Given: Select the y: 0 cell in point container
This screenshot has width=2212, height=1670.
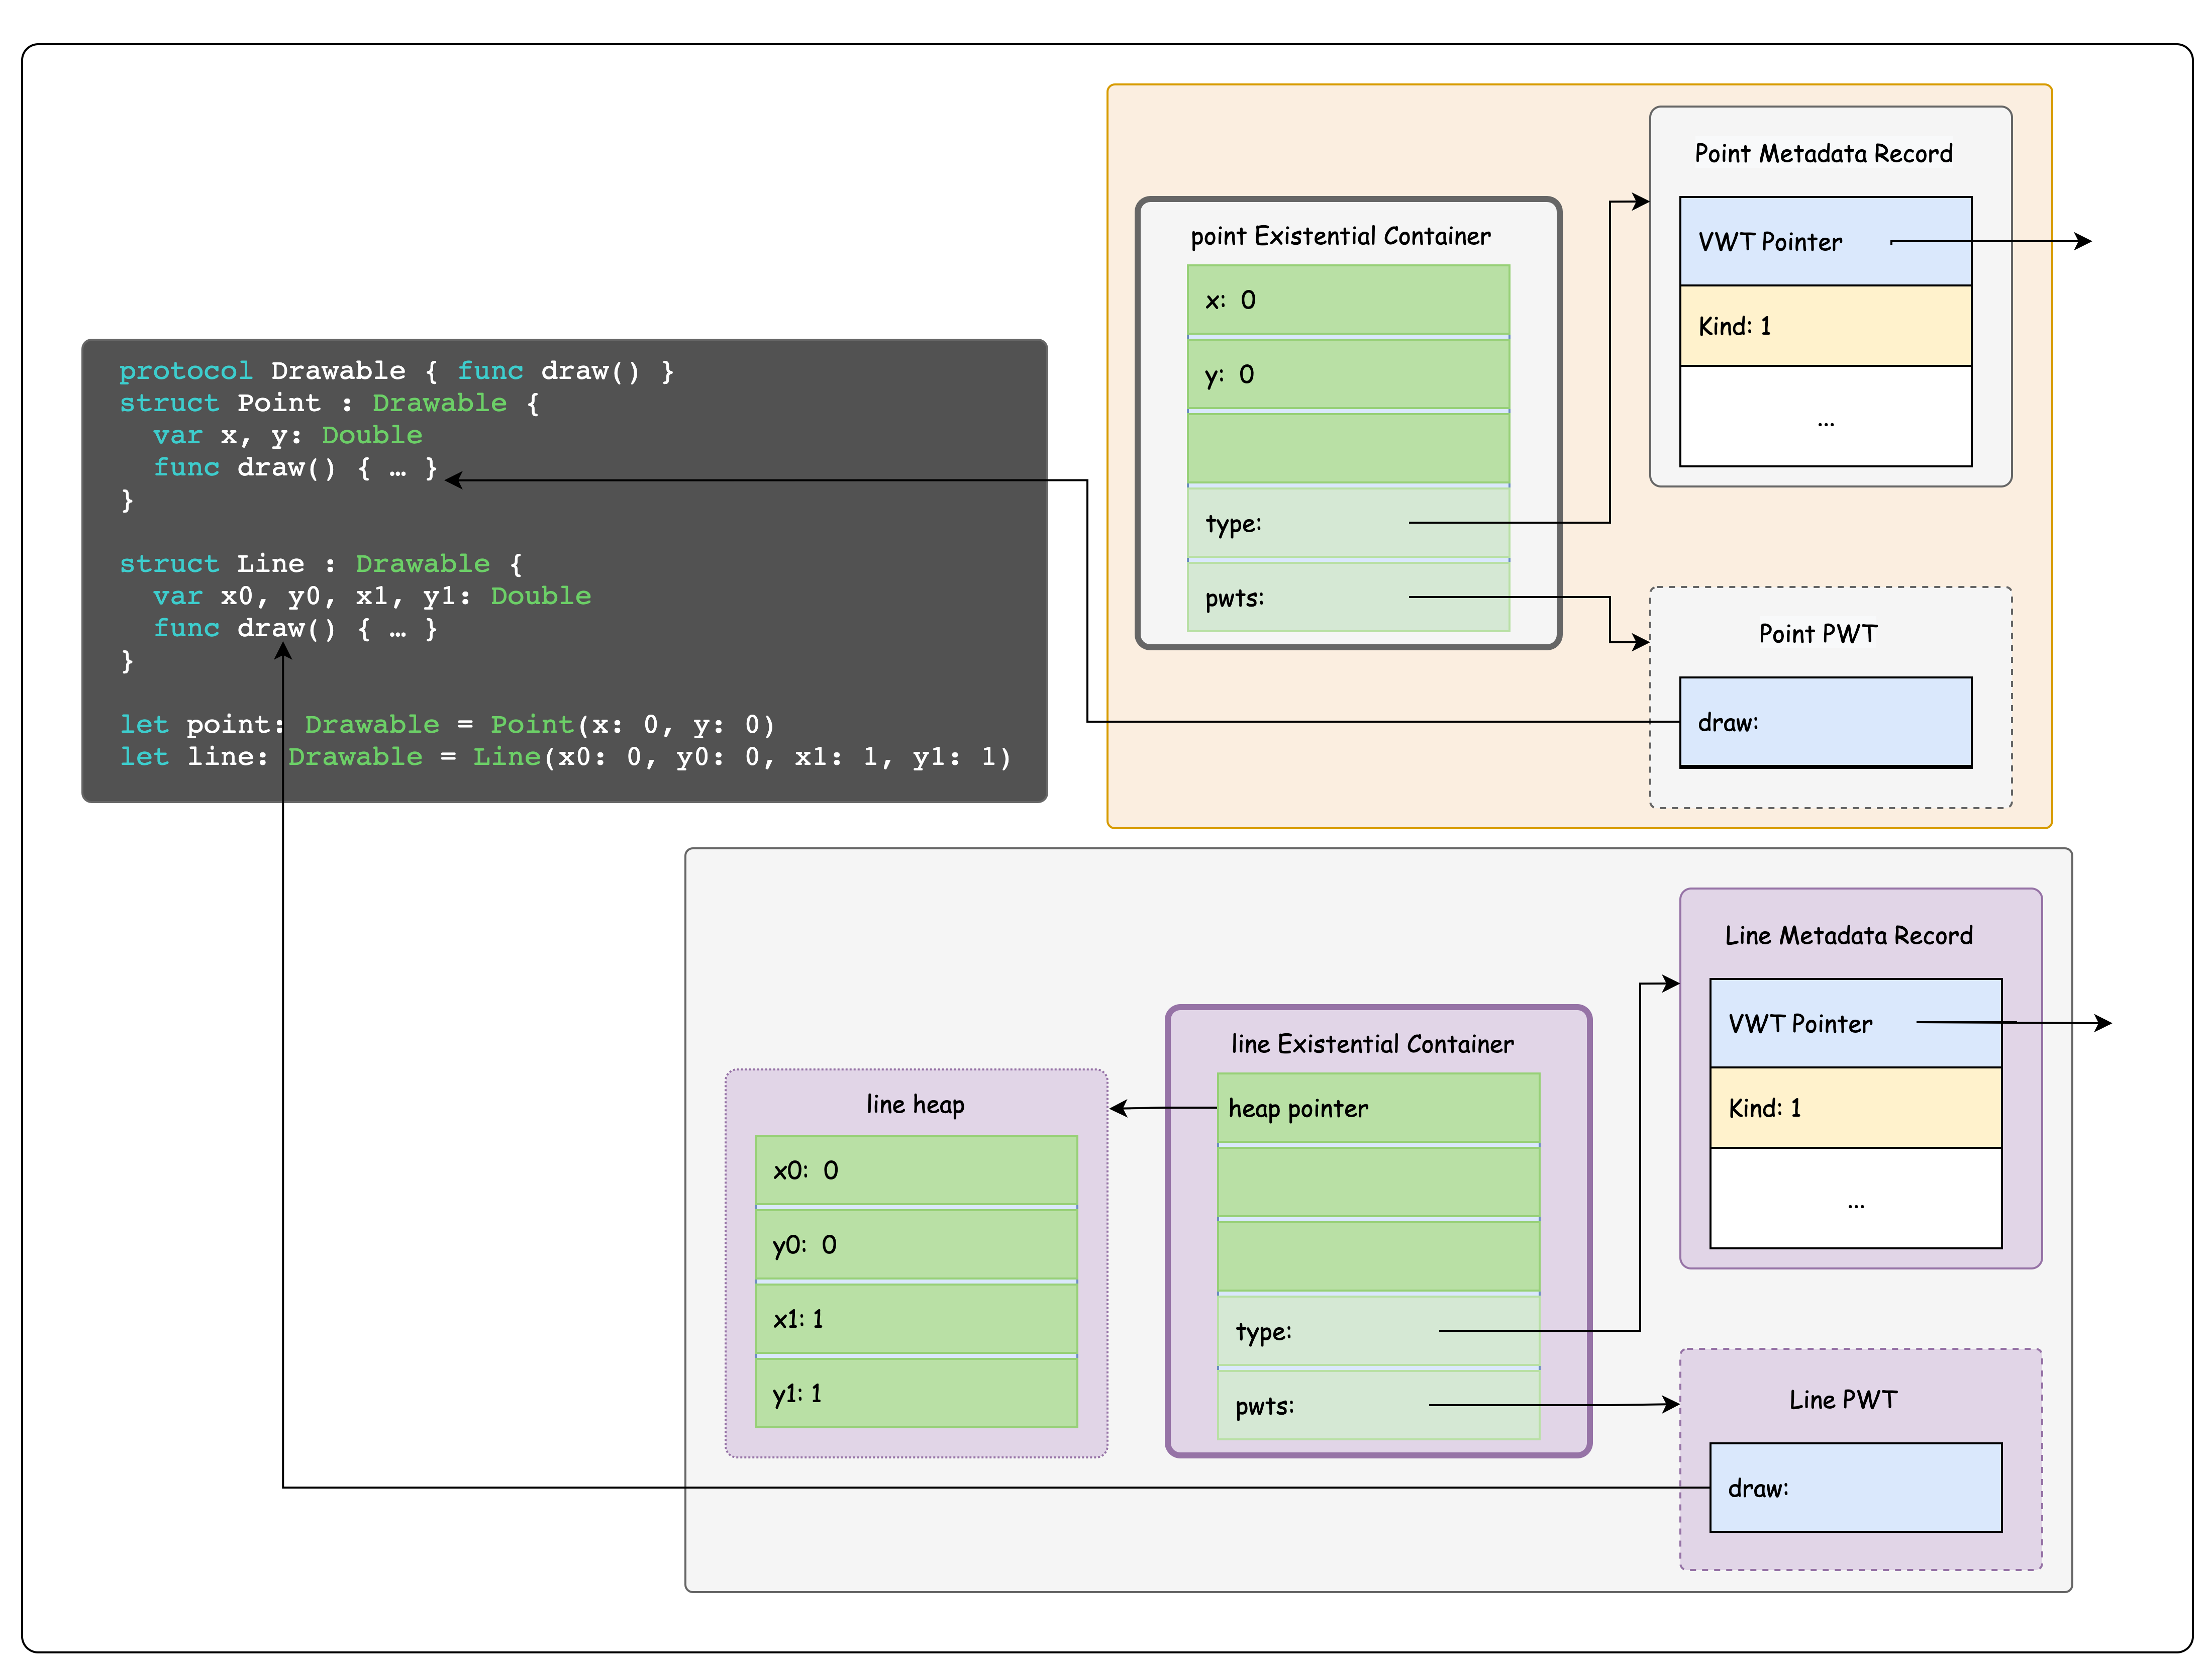Looking at the screenshot, I should (1347, 375).
